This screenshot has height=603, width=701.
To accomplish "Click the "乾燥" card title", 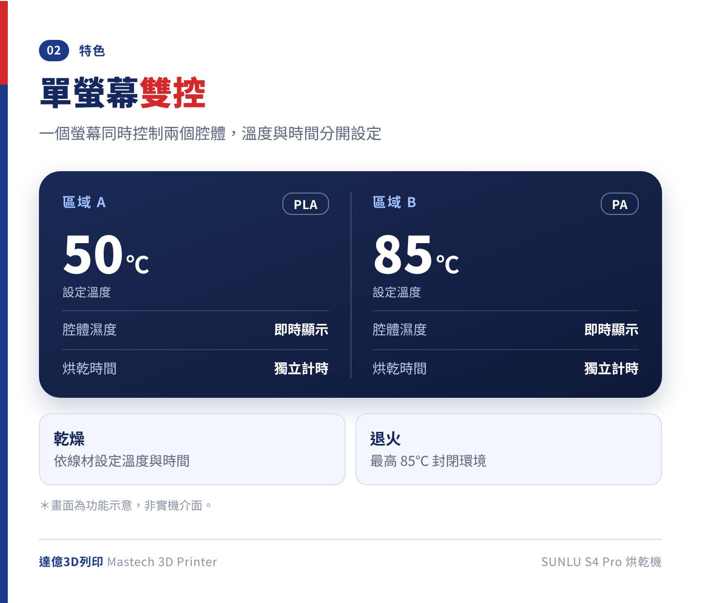I will pyautogui.click(x=69, y=439).
